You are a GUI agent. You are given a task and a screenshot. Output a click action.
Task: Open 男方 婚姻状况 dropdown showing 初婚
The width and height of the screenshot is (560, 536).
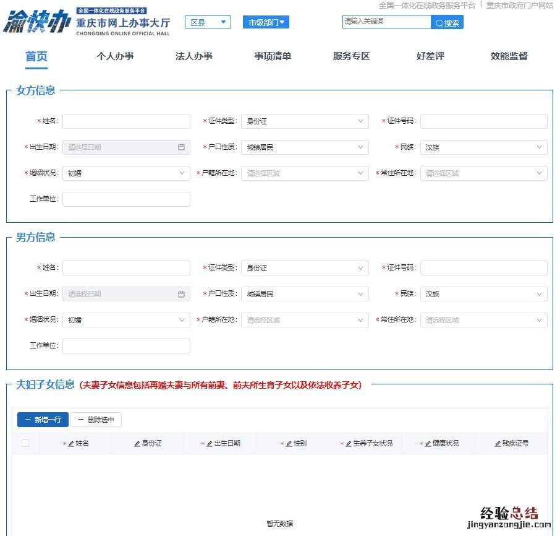tap(126, 320)
